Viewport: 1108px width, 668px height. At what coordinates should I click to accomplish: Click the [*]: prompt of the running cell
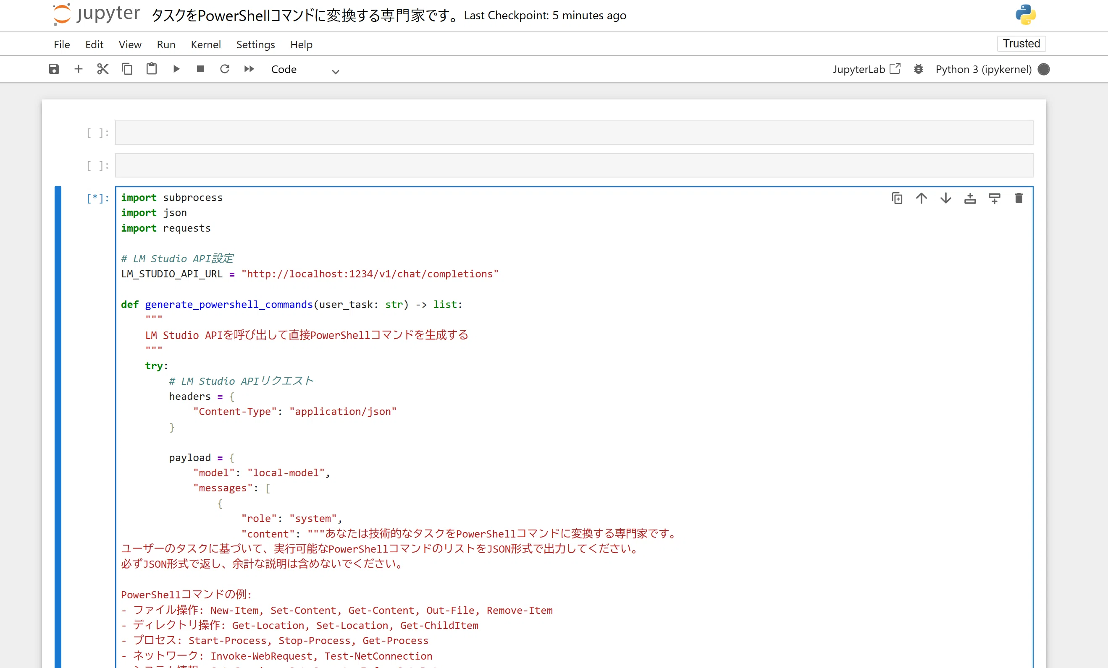point(97,198)
